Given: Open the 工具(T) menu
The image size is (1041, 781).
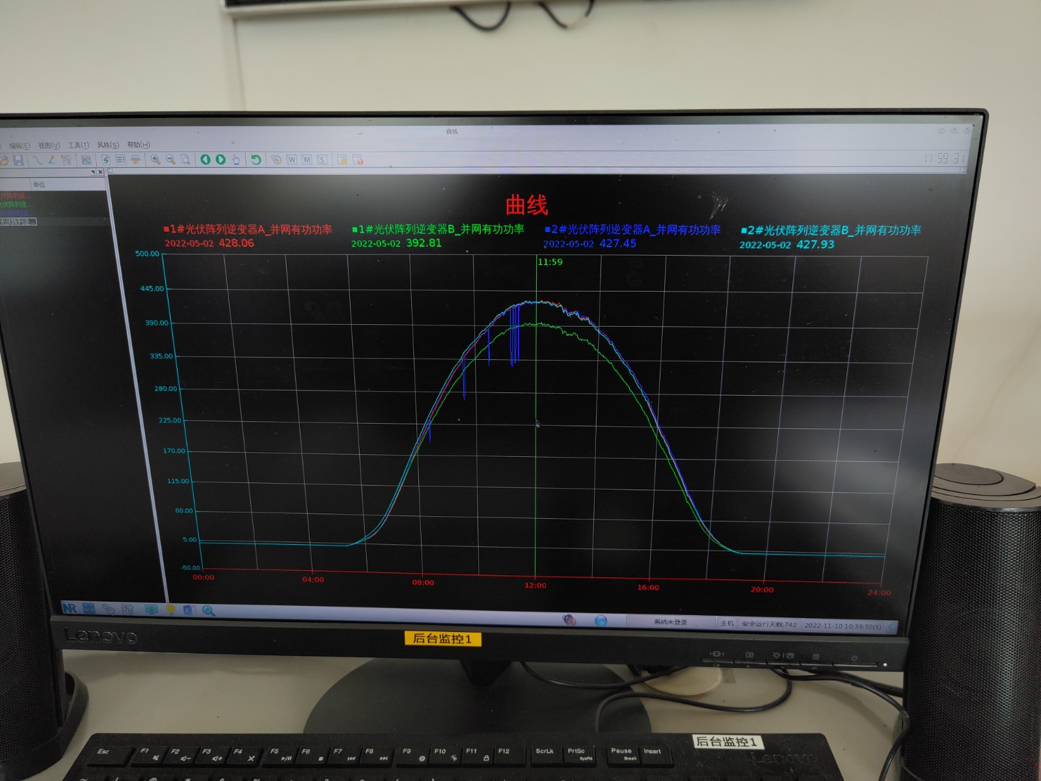Looking at the screenshot, I should tap(79, 145).
